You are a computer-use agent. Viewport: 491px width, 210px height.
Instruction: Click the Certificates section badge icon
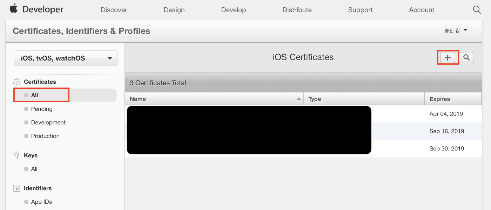point(16,82)
